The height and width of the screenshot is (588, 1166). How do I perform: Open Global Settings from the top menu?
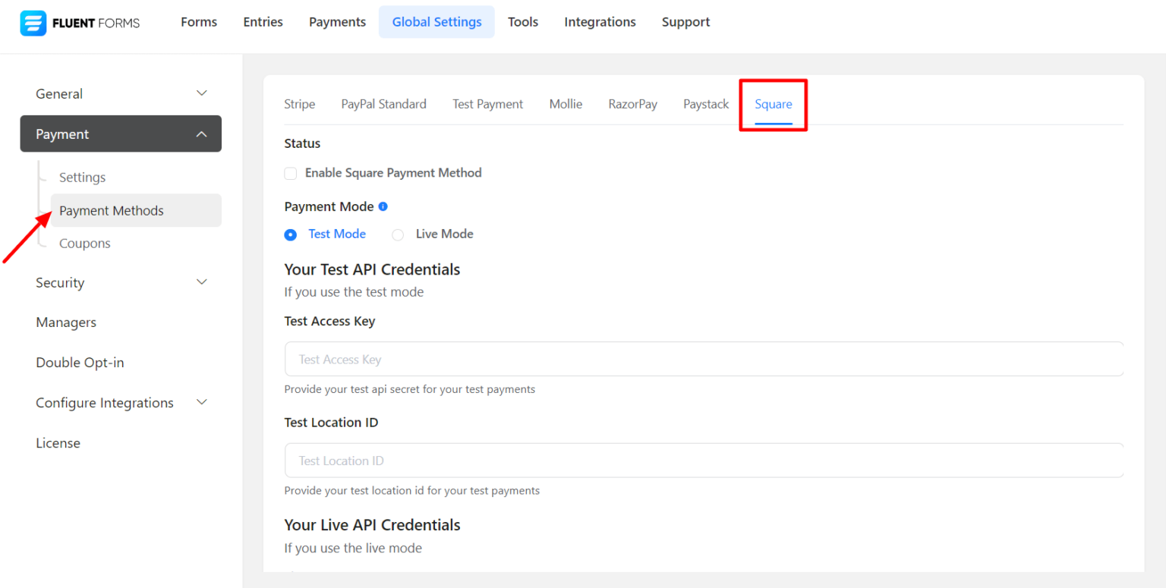point(436,21)
